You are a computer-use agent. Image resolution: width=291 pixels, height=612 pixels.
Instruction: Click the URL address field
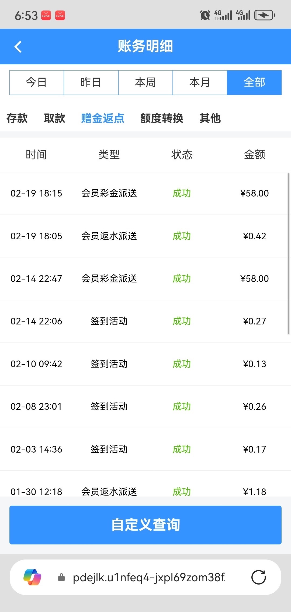point(149,577)
